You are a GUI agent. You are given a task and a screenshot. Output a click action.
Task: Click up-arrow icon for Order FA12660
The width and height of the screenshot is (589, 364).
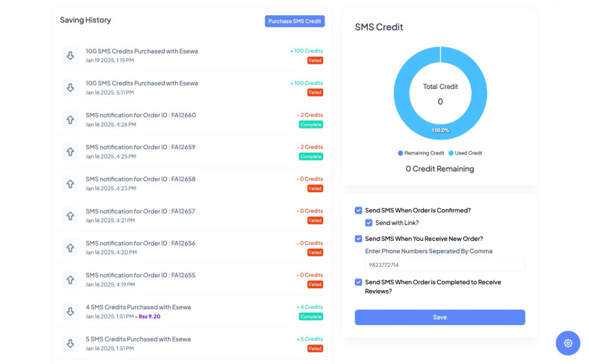pyautogui.click(x=70, y=120)
